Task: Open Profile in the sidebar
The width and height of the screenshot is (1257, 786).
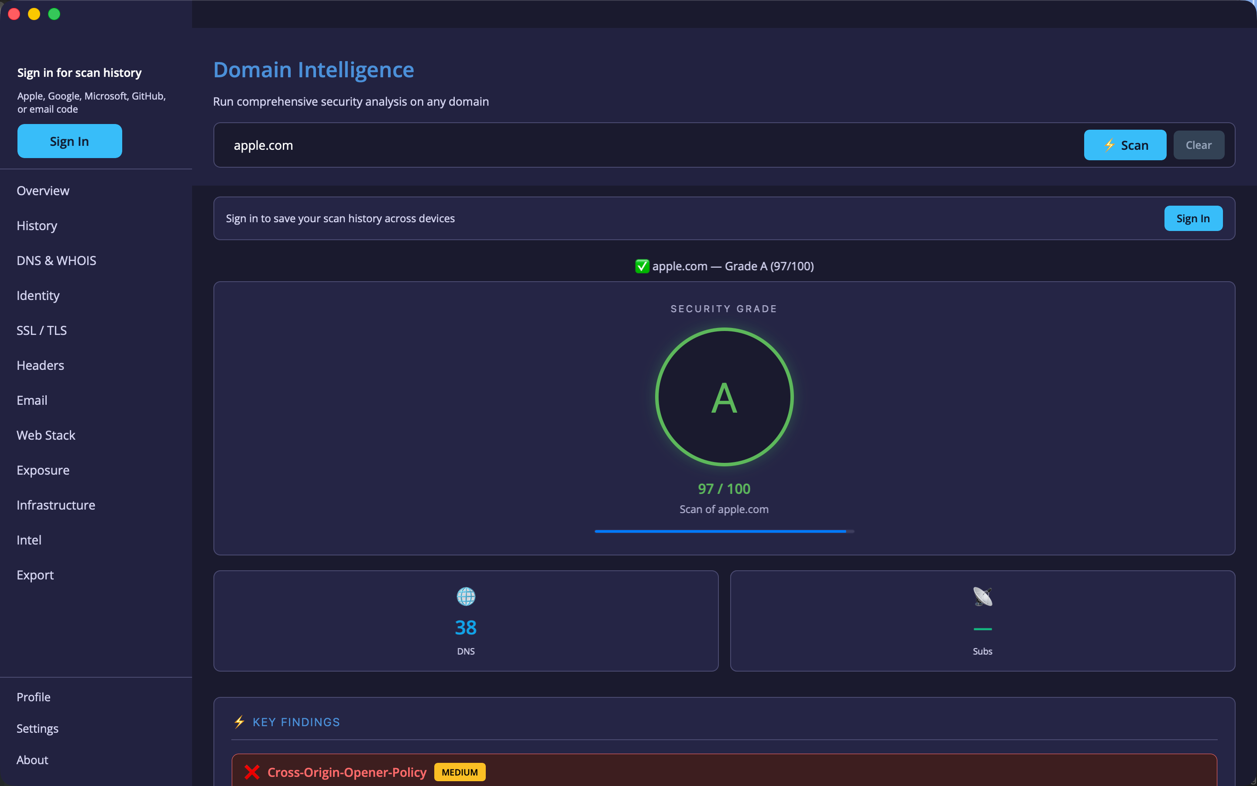Action: click(33, 696)
